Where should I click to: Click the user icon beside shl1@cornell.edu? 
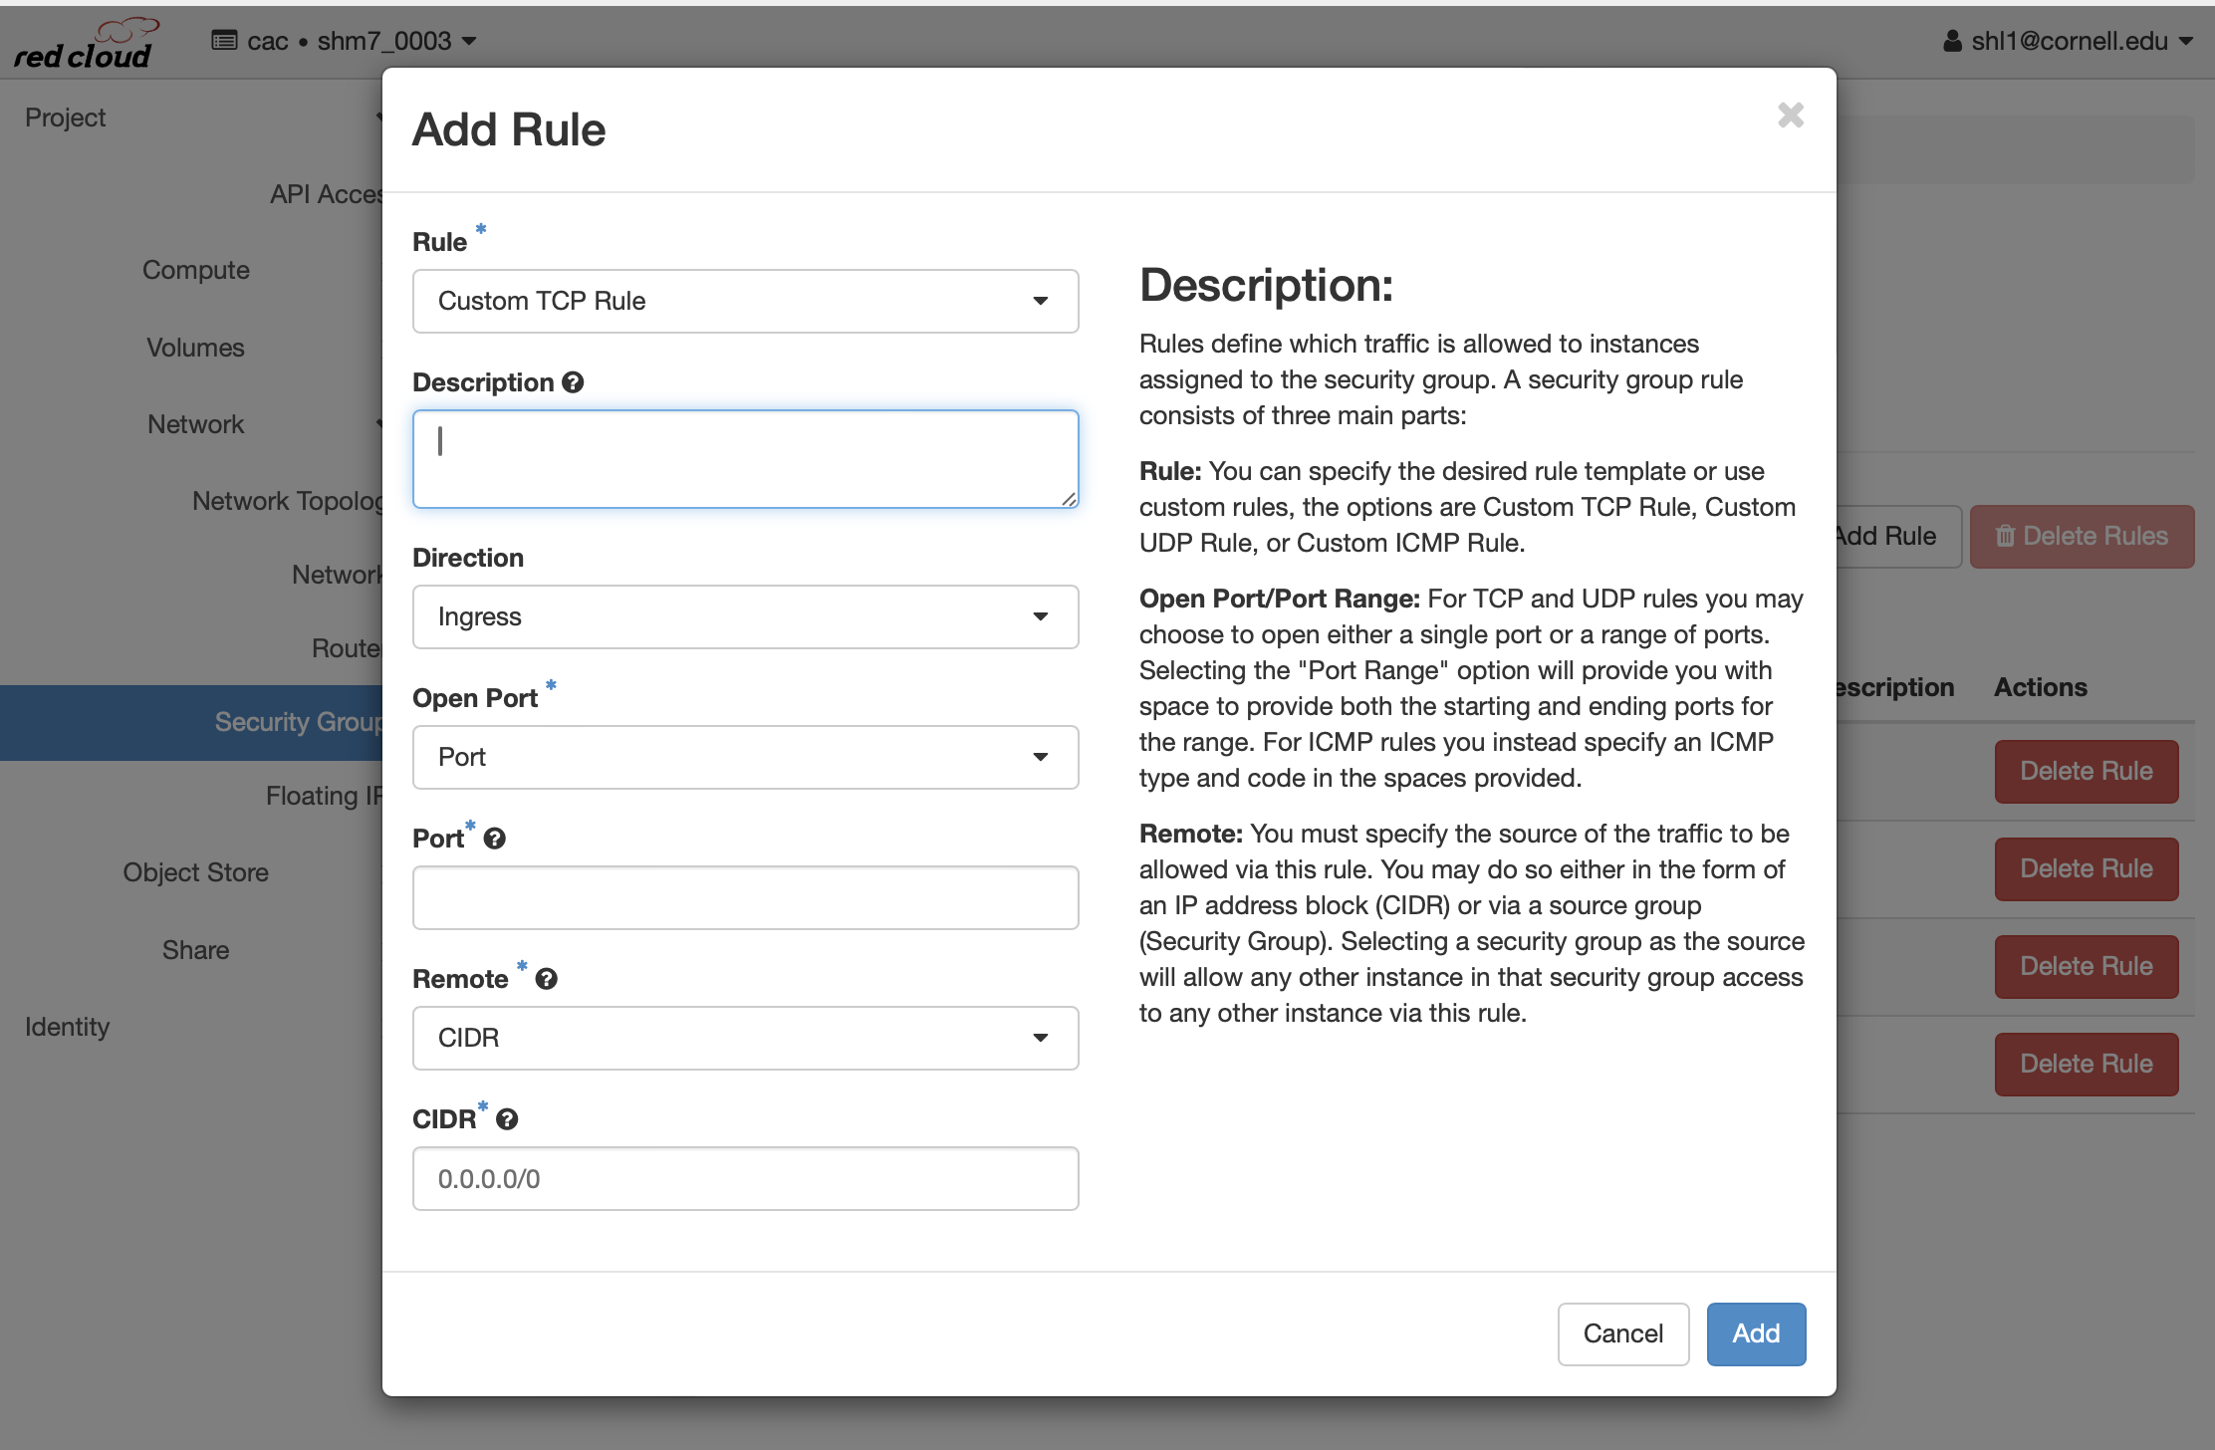(x=1953, y=41)
